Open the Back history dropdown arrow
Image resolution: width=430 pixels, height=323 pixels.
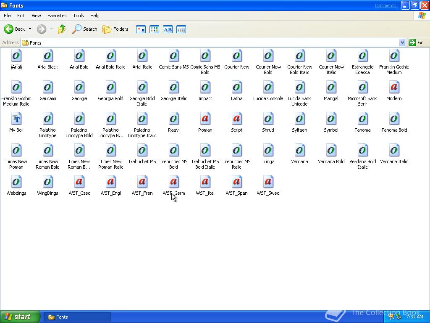tap(30, 29)
